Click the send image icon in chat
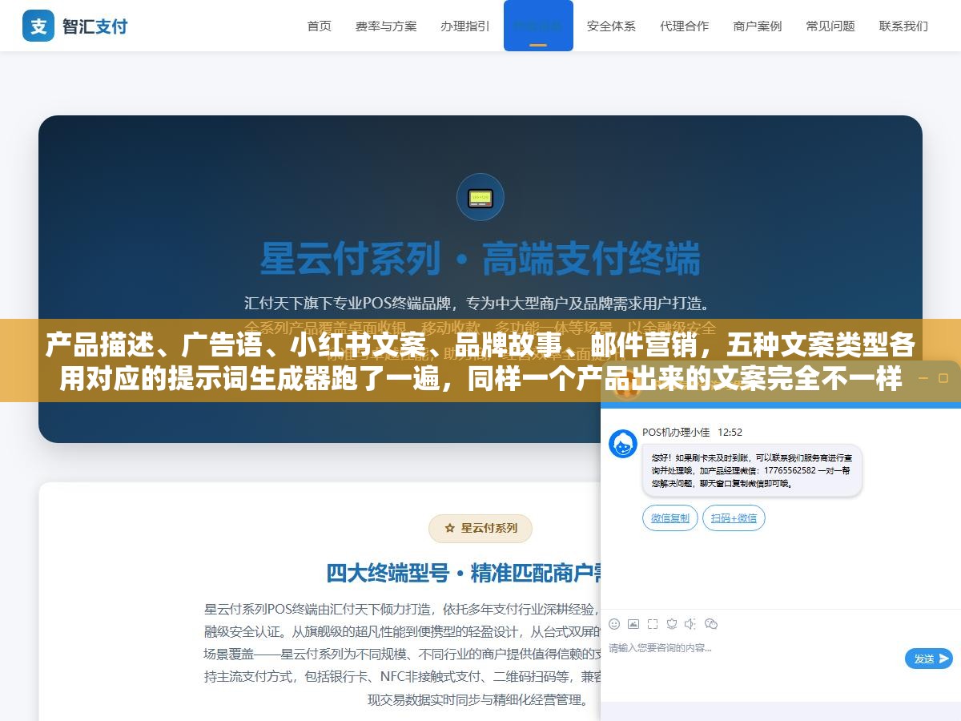Screen dimensions: 961x721 pos(633,624)
